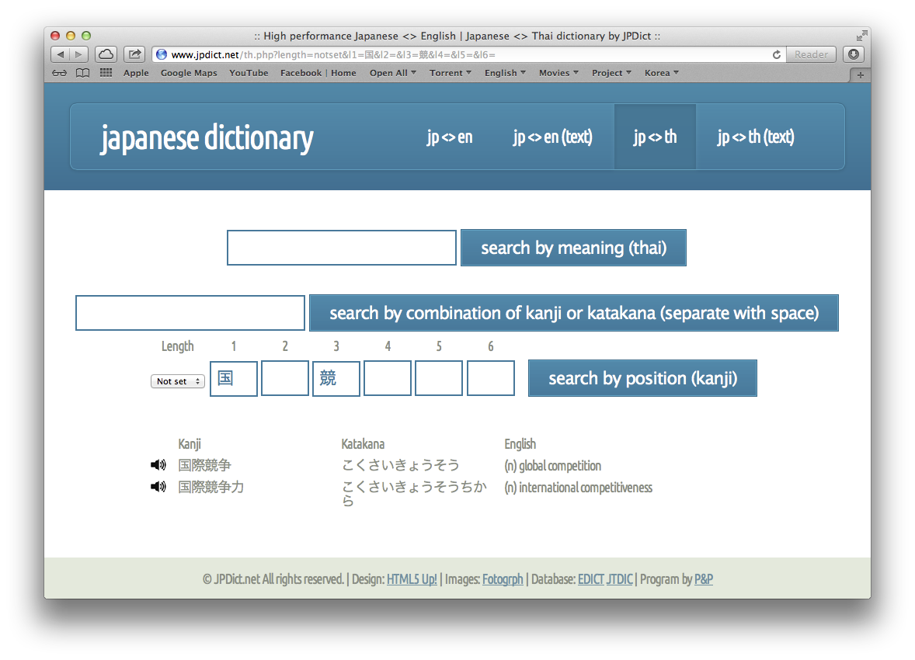Focus empty position 2 kanji box

click(285, 378)
